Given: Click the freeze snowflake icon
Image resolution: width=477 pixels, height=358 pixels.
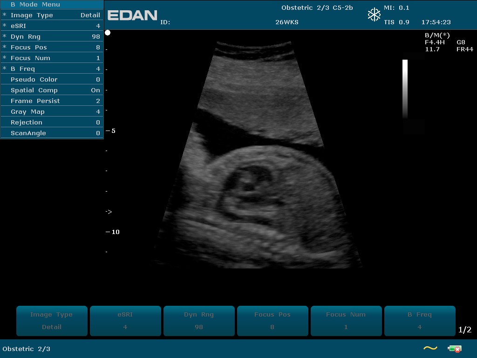Looking at the screenshot, I should (x=374, y=15).
